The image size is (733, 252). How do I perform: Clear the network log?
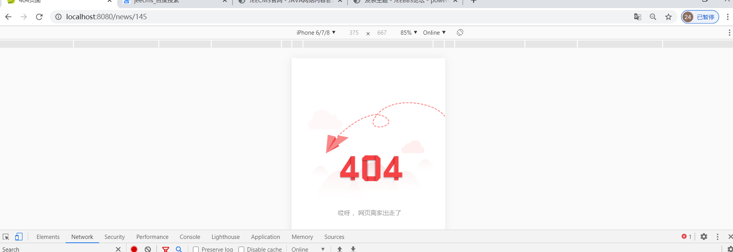click(148, 249)
